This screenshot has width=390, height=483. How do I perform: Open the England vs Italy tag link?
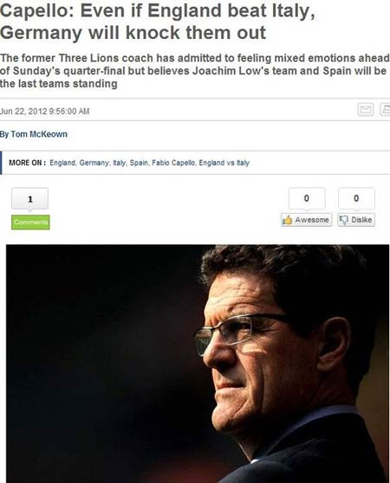click(x=224, y=163)
